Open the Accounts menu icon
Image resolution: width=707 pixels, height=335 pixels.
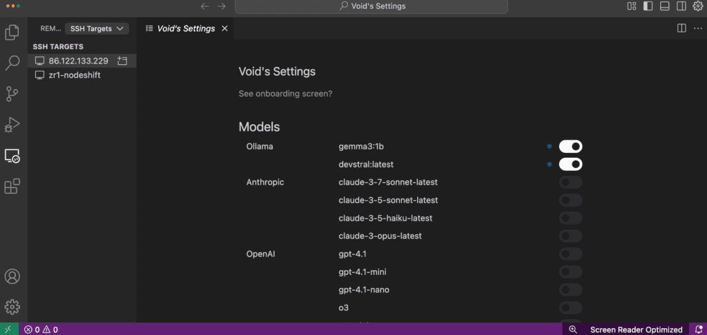(12, 276)
